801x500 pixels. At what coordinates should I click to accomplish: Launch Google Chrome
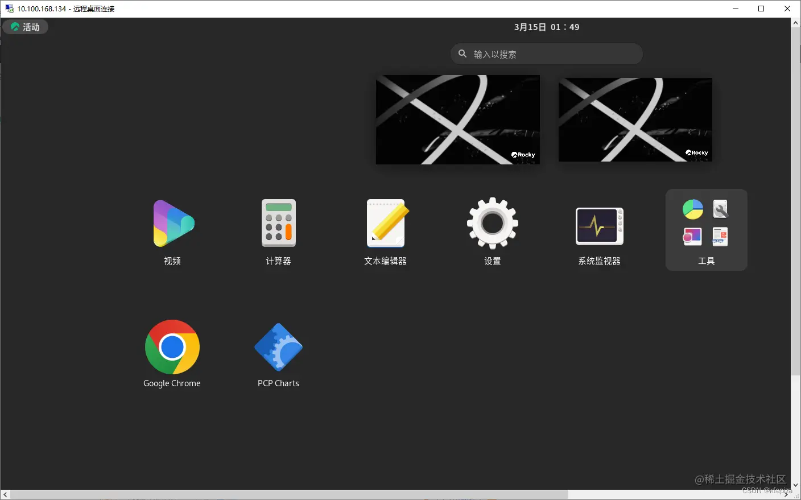[x=172, y=347]
